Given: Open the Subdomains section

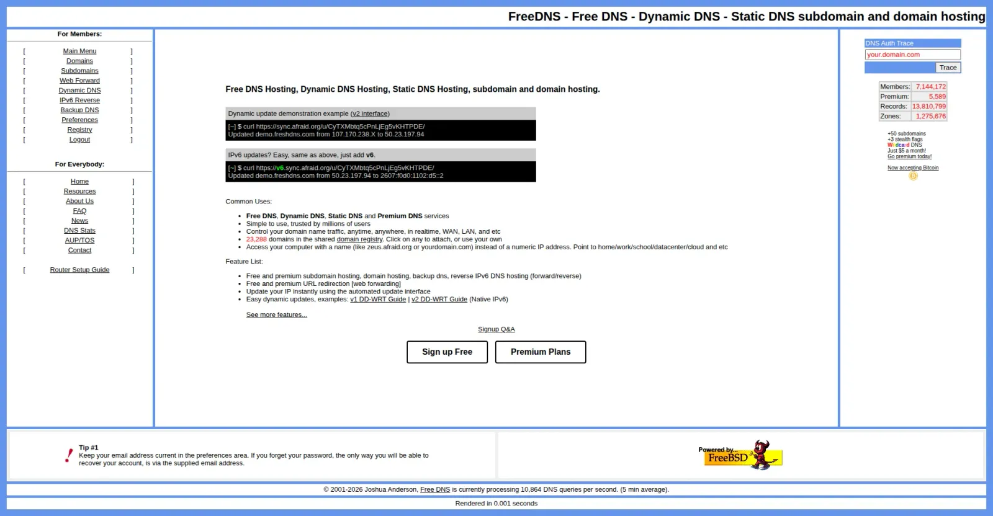Looking at the screenshot, I should point(79,71).
